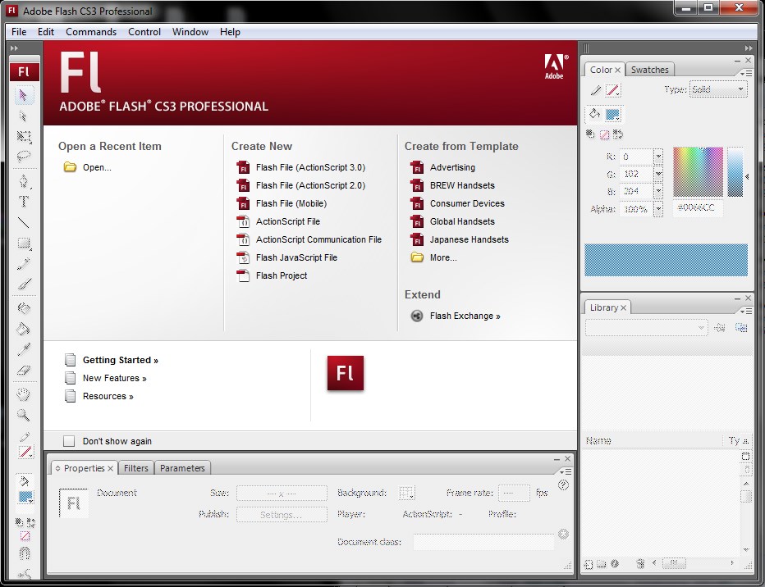Open the R value dropdown arrow
This screenshot has height=587, width=765.
point(658,157)
